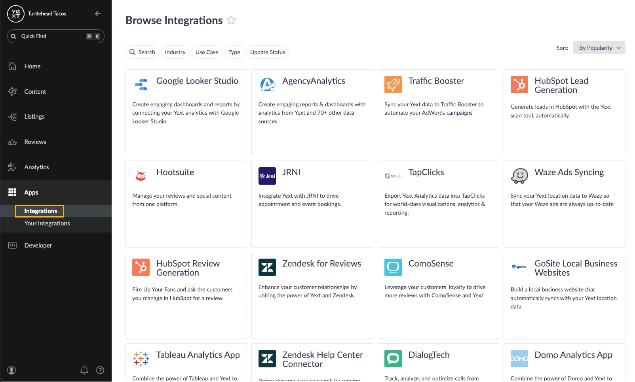Open the Use Case filter

coord(207,52)
